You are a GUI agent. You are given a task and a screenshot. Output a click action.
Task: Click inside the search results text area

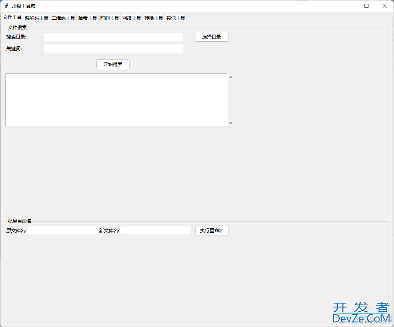click(x=116, y=100)
